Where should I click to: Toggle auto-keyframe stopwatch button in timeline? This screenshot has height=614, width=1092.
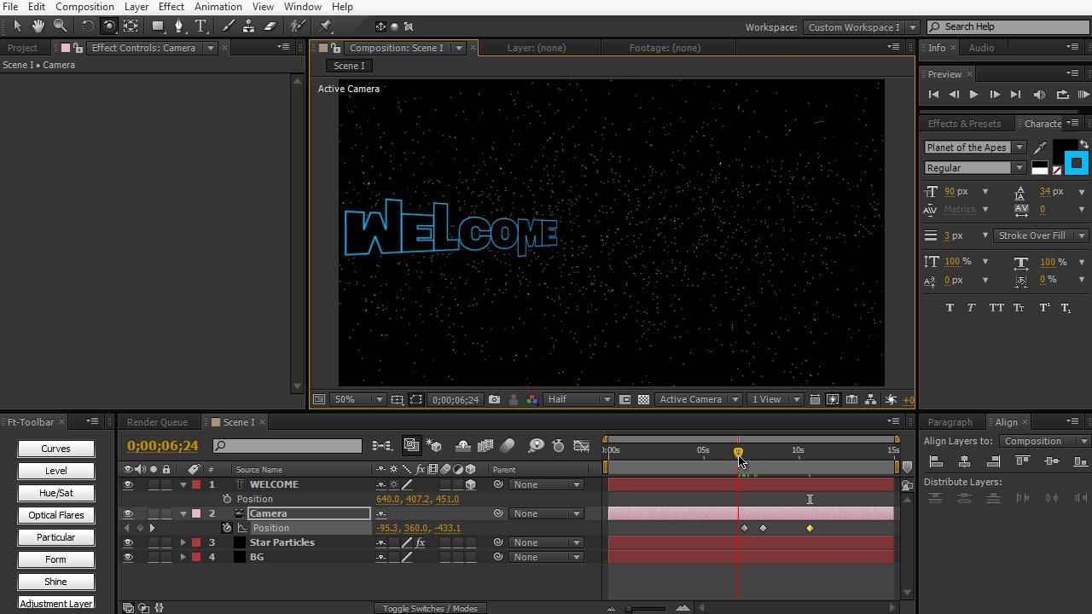[x=558, y=445]
